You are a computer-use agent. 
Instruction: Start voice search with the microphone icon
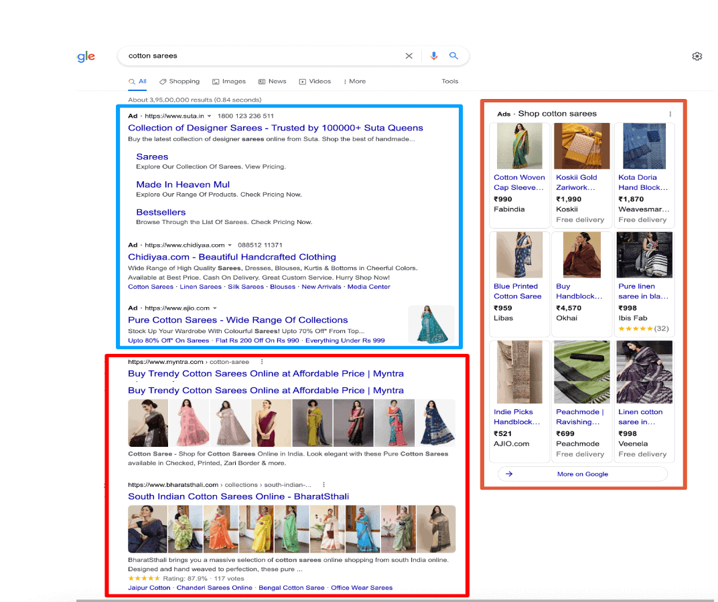(x=433, y=56)
